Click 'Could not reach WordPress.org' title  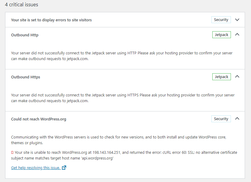pos(38,119)
